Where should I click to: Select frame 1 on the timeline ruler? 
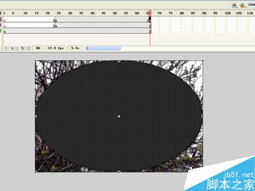(x=4, y=13)
